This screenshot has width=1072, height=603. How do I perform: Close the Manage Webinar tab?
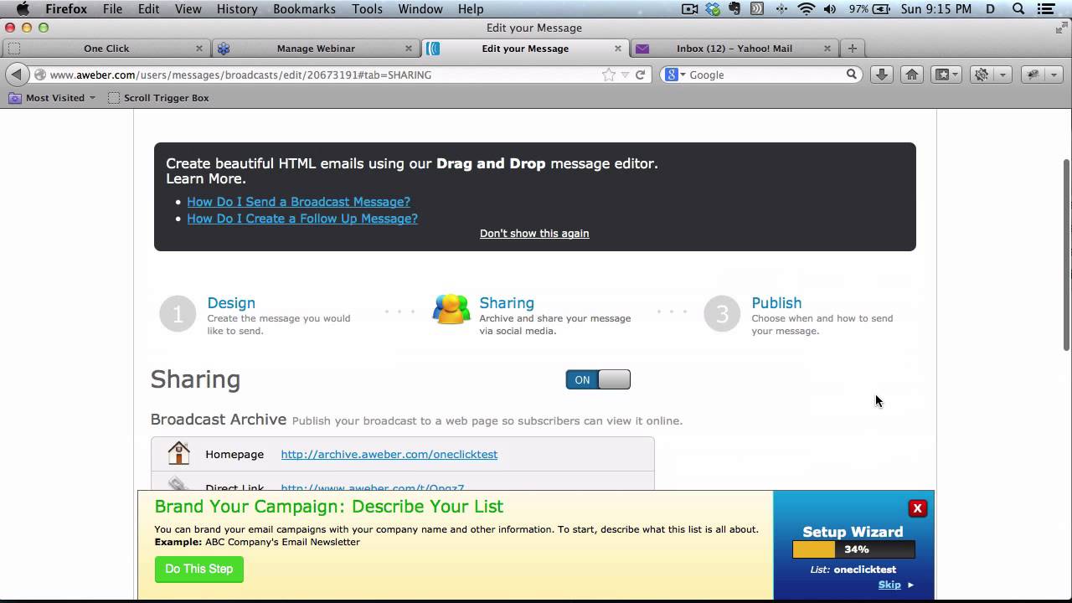(408, 49)
